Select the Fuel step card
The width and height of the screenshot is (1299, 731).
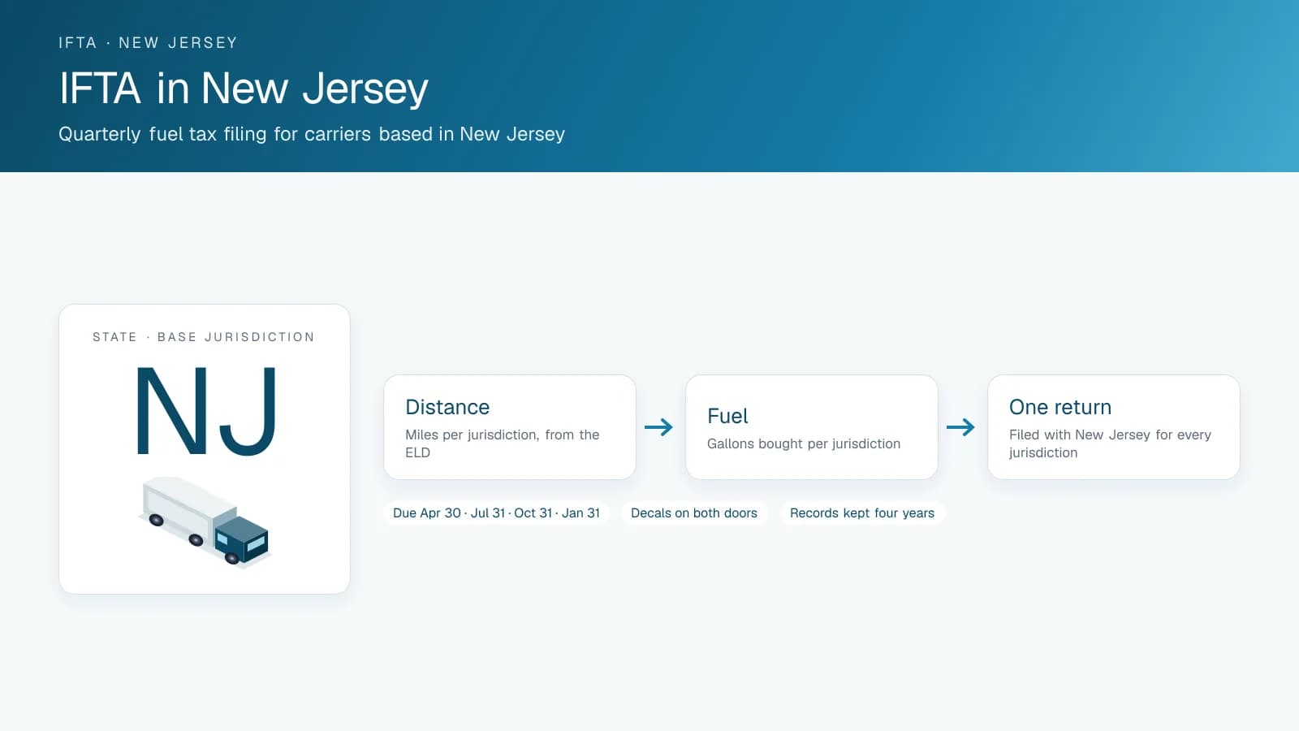pos(812,427)
